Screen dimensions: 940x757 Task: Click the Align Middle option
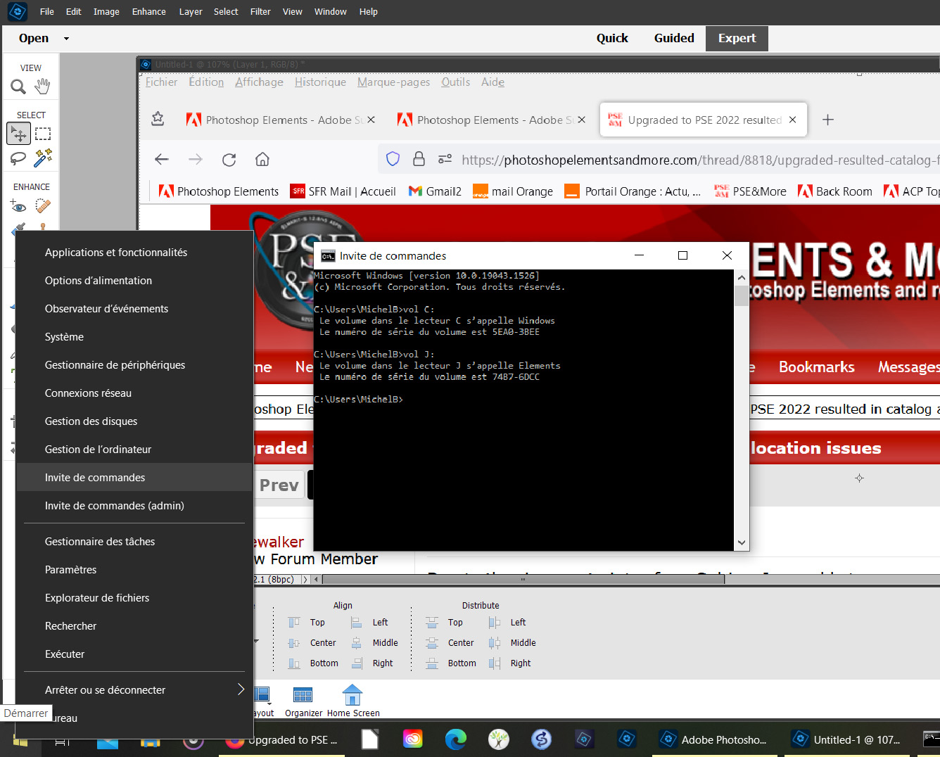click(x=374, y=643)
